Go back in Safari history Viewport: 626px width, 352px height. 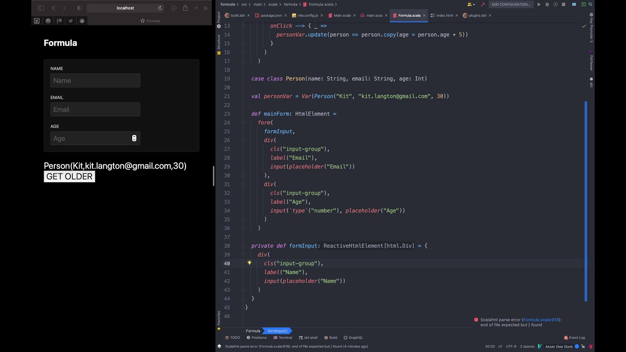(53, 8)
